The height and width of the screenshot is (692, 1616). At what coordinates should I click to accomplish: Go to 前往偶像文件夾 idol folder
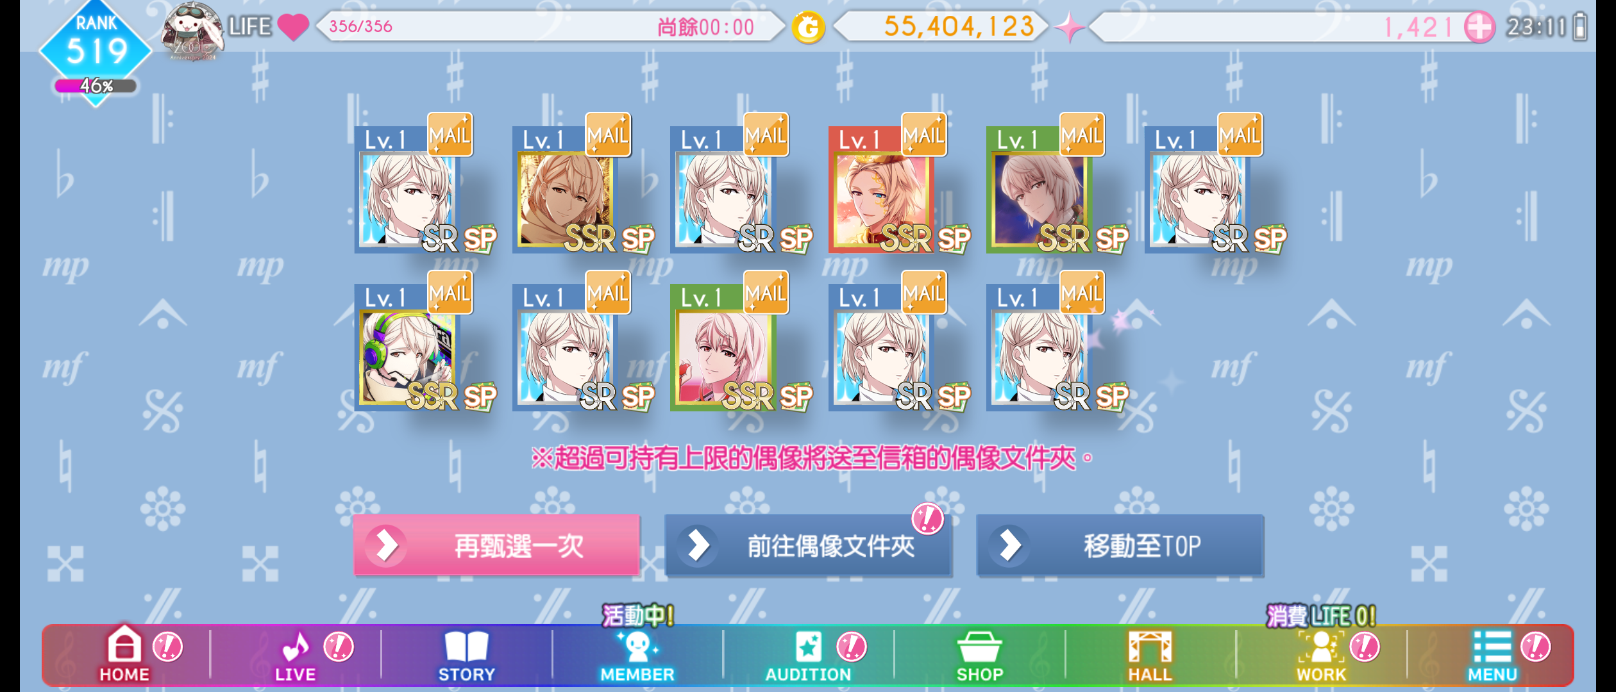coord(807,545)
